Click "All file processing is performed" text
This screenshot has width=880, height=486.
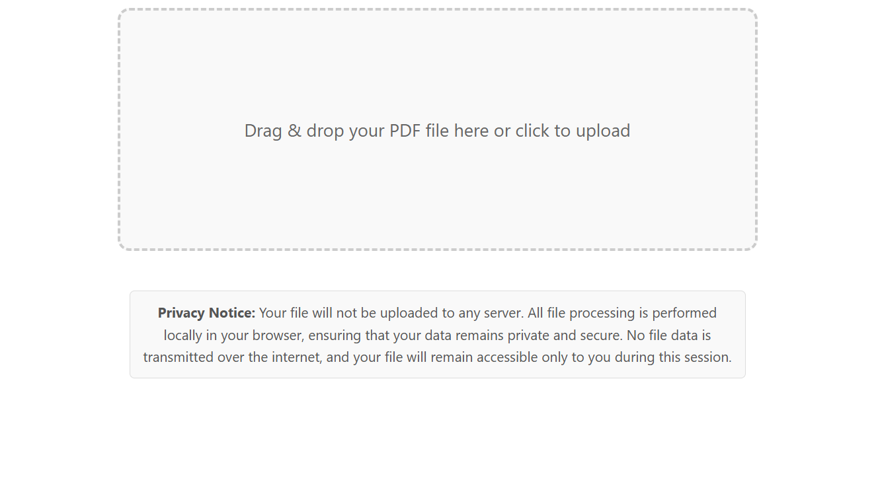[x=621, y=313]
